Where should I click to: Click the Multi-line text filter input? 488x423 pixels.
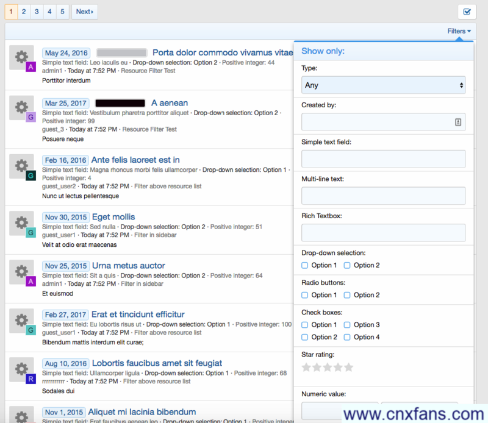coord(384,196)
